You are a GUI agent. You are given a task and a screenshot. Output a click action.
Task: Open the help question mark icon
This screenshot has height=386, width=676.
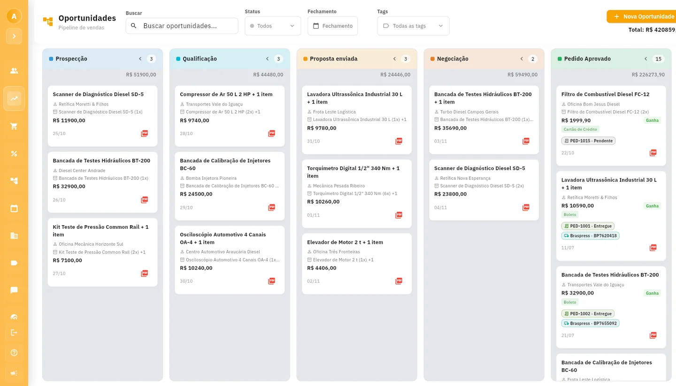point(14,353)
